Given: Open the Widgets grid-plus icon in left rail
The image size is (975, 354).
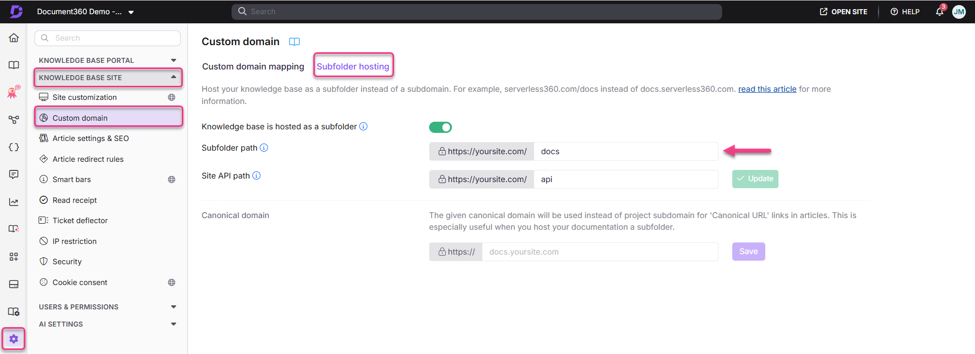Looking at the screenshot, I should pos(14,257).
